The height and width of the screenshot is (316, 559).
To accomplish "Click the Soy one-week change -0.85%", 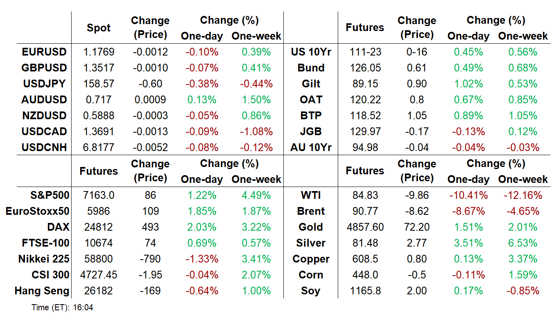I will tap(523, 291).
